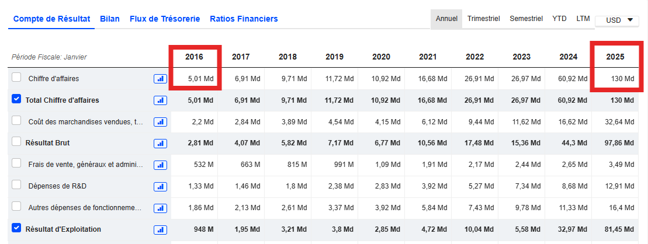This screenshot has width=648, height=244.
Task: Show Dépenses de R&D chart icon
Action: click(x=160, y=186)
